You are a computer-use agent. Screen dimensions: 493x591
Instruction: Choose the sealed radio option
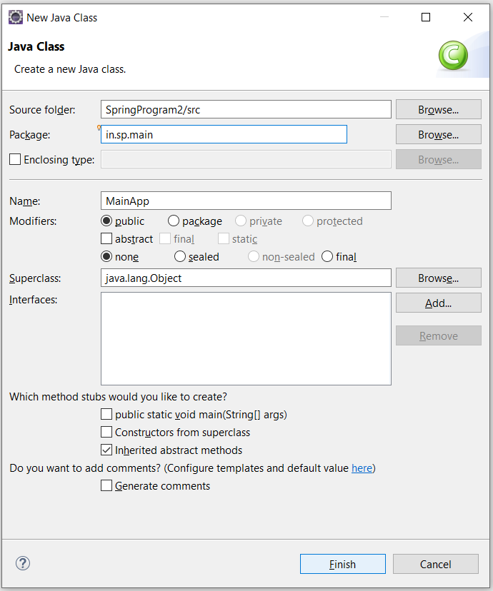(180, 257)
